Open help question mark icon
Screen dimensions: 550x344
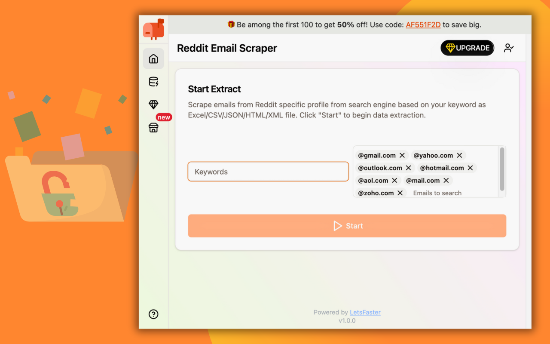pyautogui.click(x=153, y=314)
